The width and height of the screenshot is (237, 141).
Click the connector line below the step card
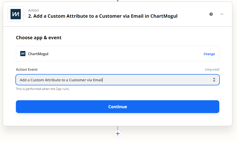(x=117, y=128)
